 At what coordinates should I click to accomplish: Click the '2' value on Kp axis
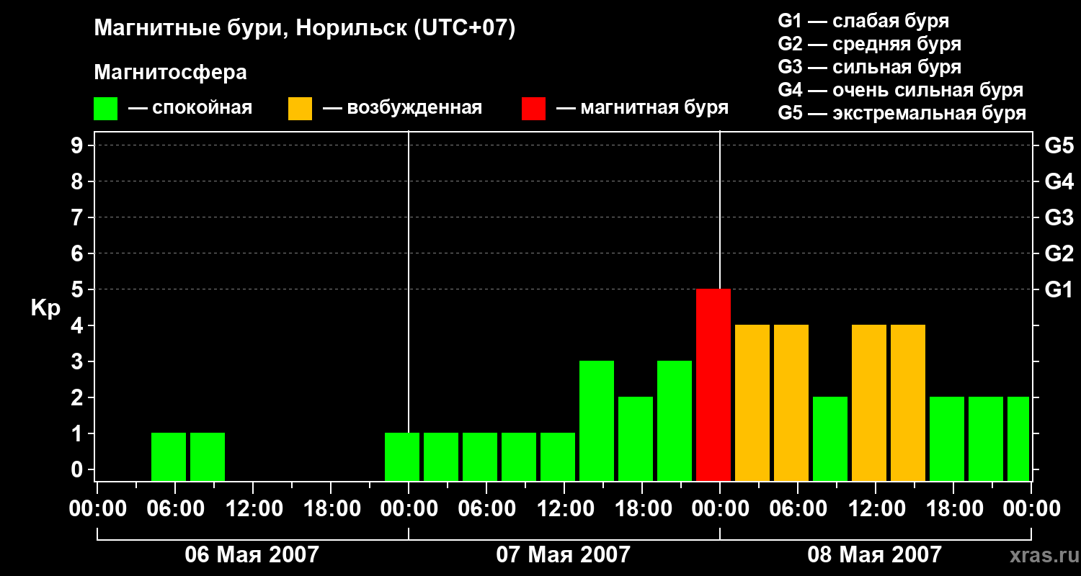[79, 397]
